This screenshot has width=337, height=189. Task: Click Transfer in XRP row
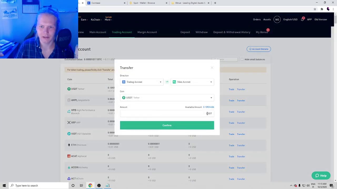coord(241,123)
